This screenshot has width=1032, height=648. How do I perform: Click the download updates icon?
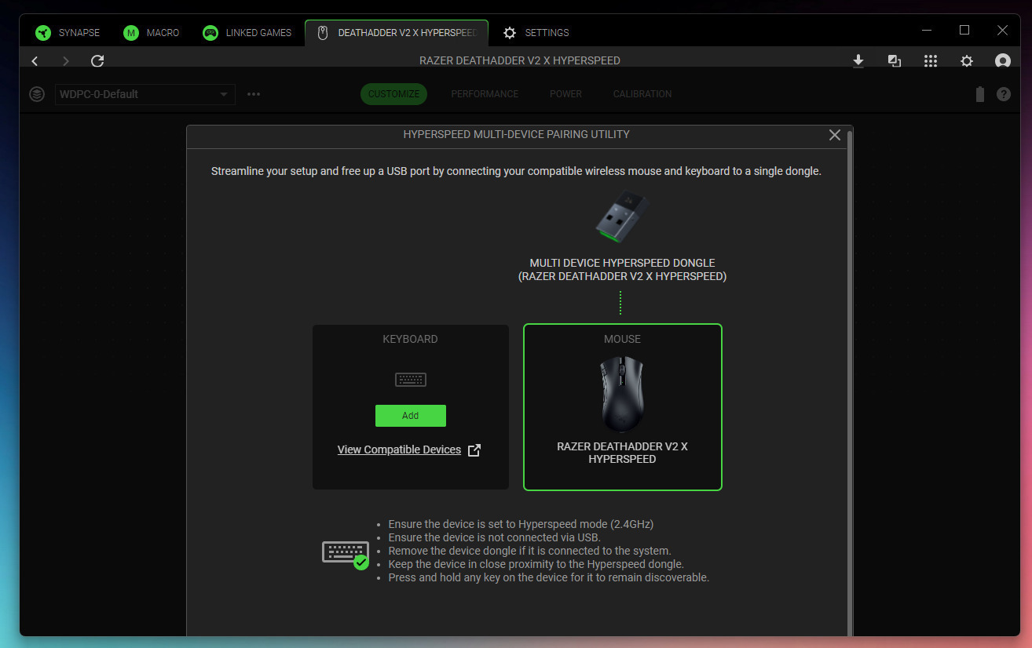[858, 61]
